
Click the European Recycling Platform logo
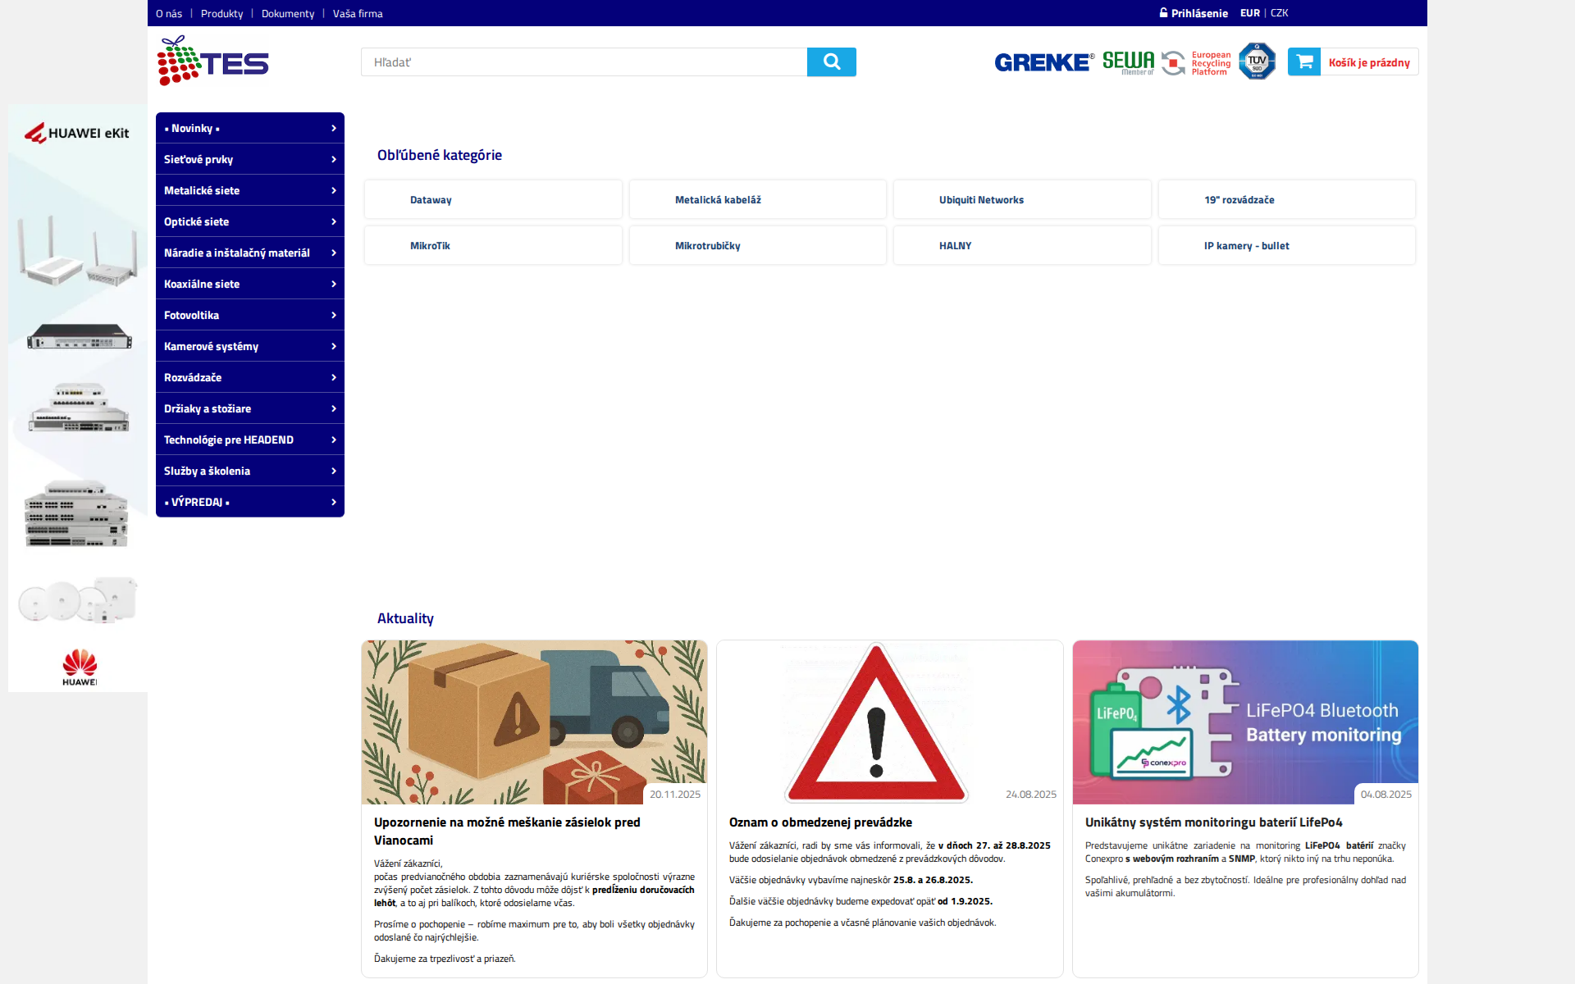click(x=1195, y=61)
